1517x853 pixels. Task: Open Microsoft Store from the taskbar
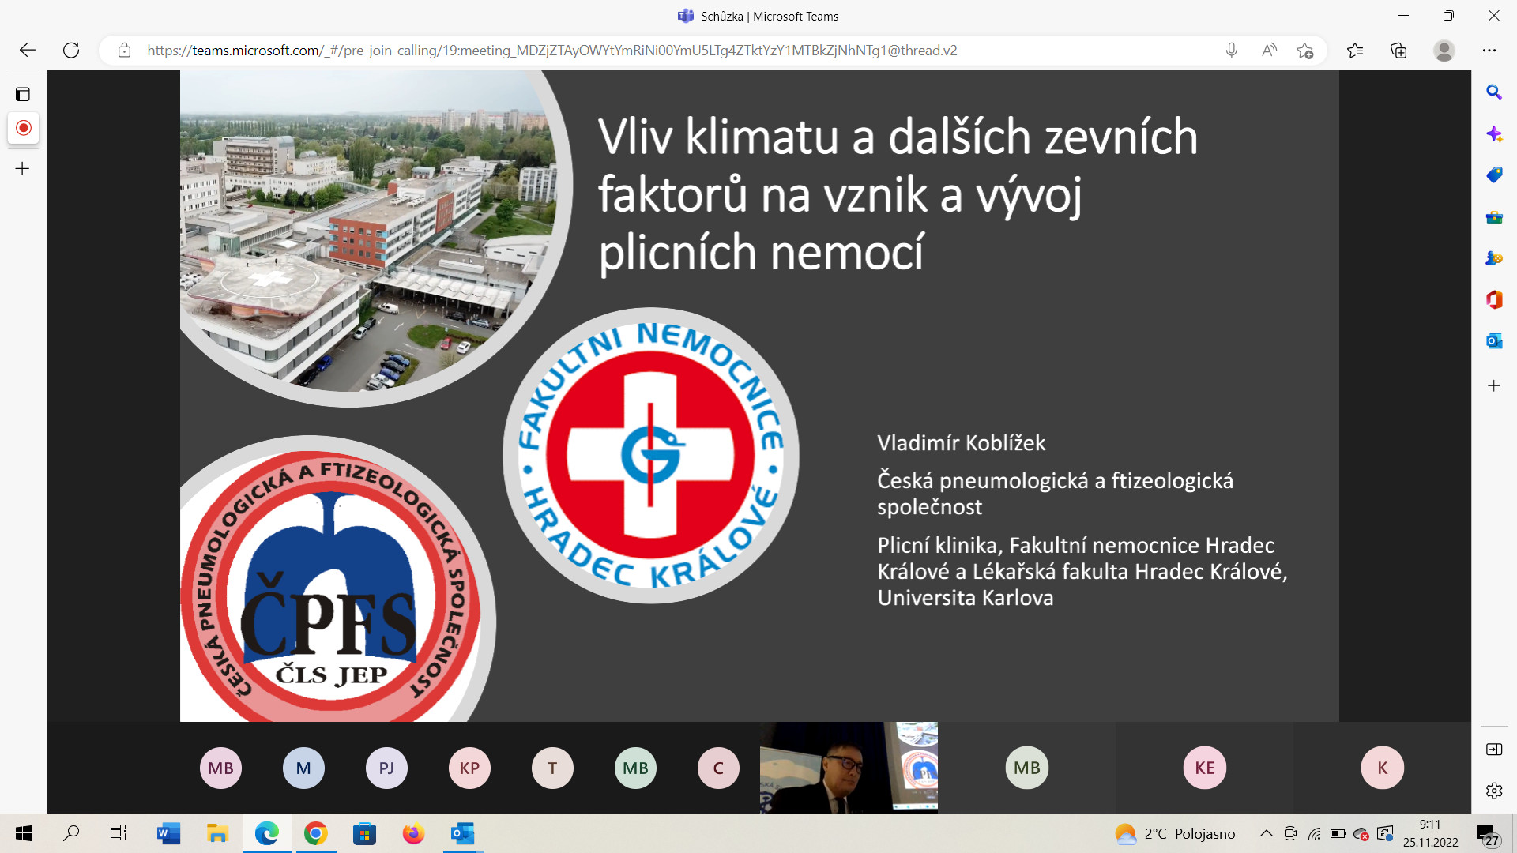pyautogui.click(x=364, y=833)
